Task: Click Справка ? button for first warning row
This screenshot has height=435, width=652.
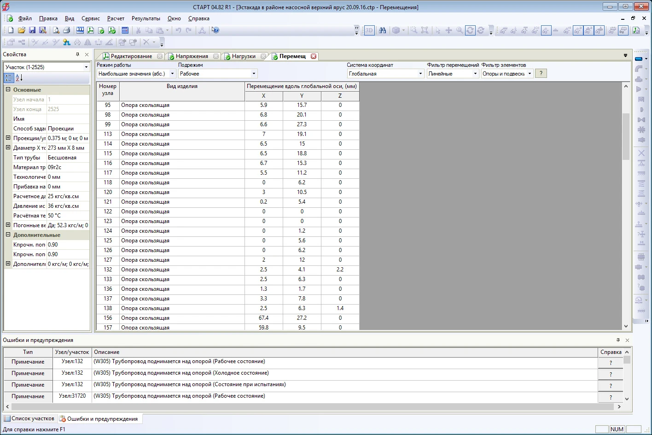Action: point(611,363)
